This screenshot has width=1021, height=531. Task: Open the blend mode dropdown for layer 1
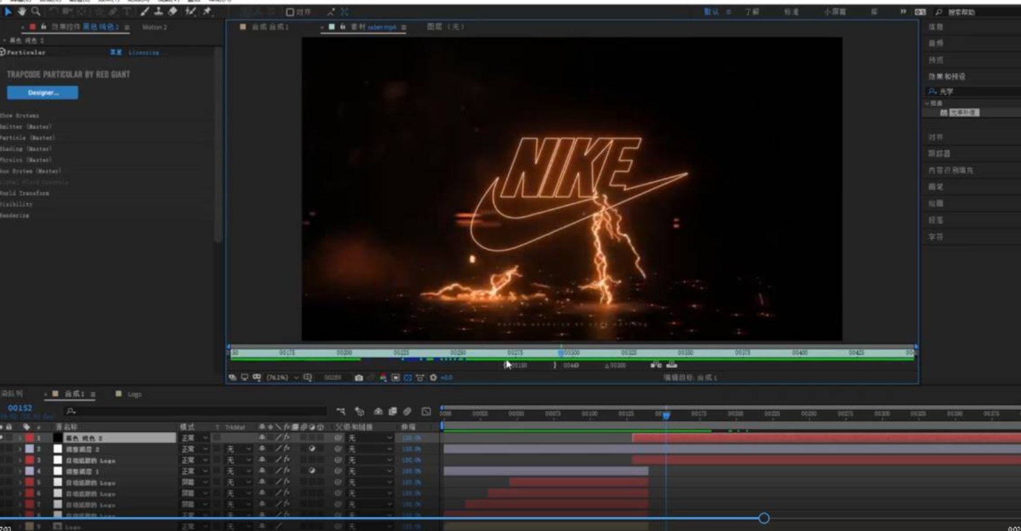[x=195, y=438]
